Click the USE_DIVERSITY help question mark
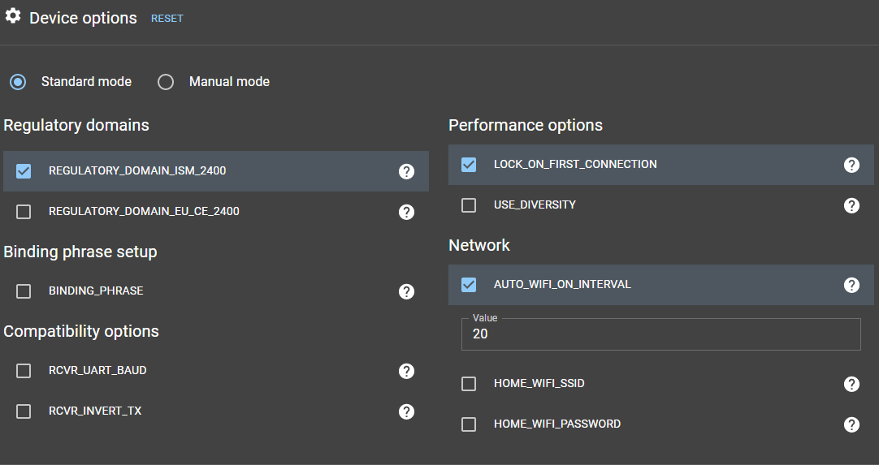Image resolution: width=879 pixels, height=465 pixels. pyautogui.click(x=851, y=205)
